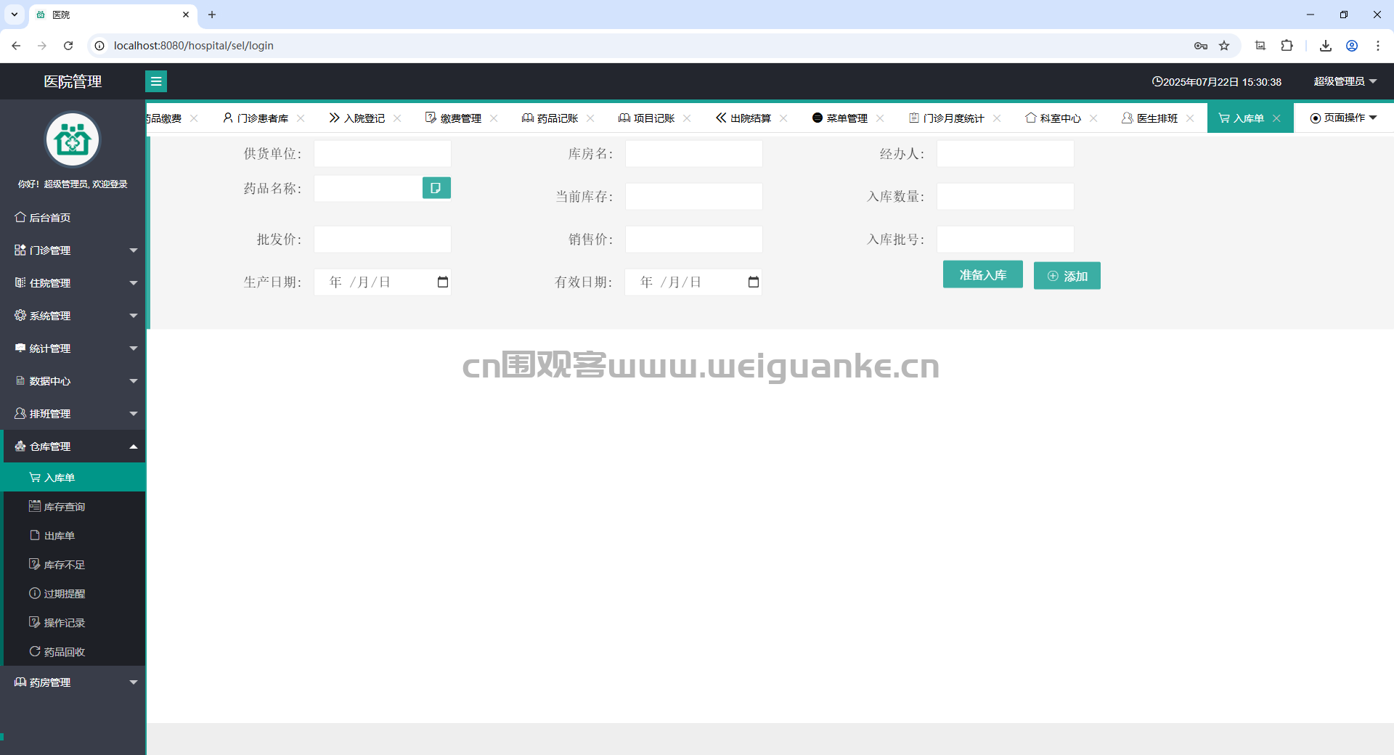
Task: Open 药品回收 in the sidebar
Action: click(73, 651)
